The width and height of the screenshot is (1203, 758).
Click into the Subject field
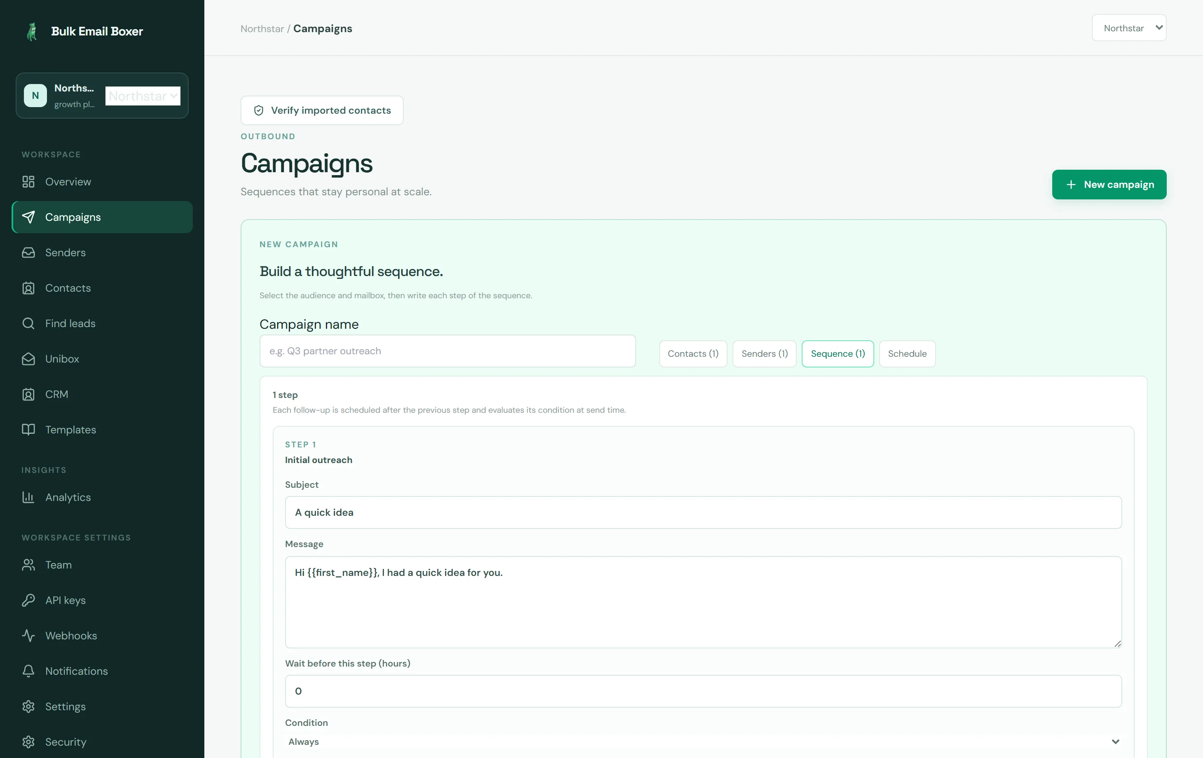[703, 512]
